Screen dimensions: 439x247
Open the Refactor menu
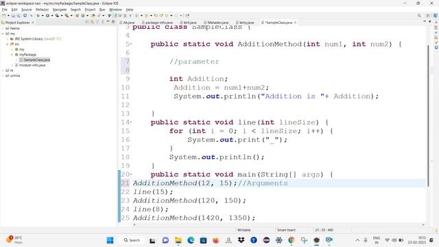43,10
